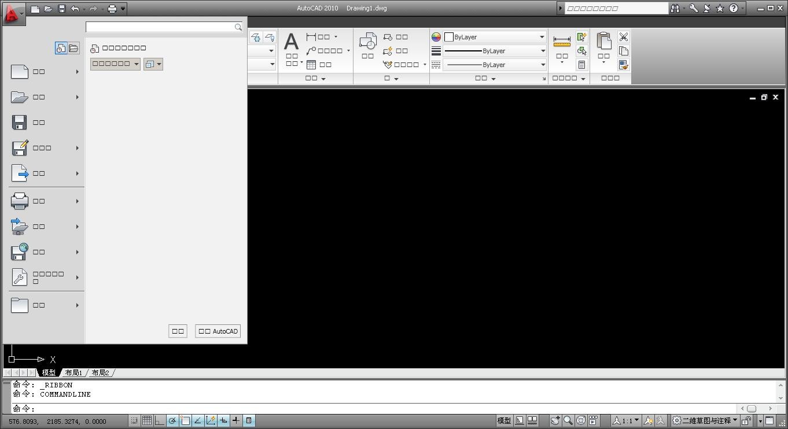
Task: Open the annotation scale 1:1 dropdown
Action: pyautogui.click(x=627, y=420)
